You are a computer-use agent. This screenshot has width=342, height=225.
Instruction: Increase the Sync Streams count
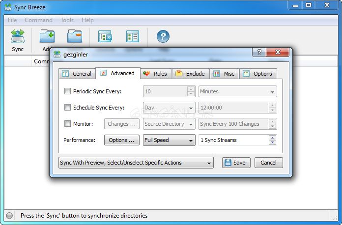(272, 138)
